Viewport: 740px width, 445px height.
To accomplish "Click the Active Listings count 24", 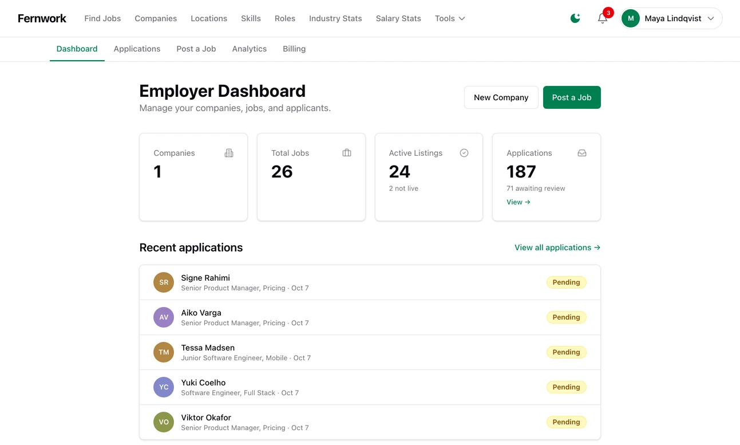I will tap(399, 172).
